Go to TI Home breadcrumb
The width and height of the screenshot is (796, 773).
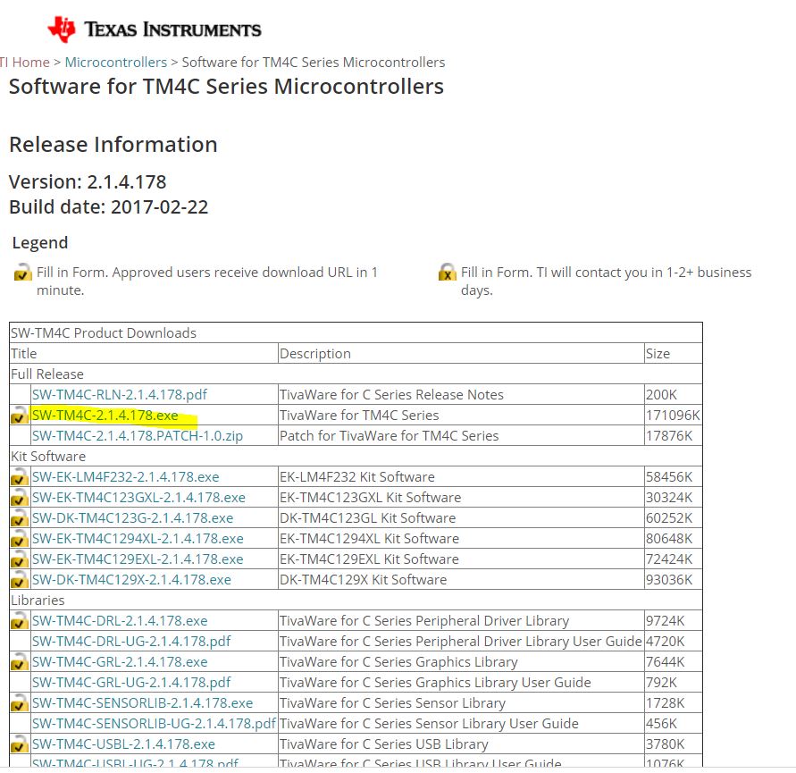pos(25,62)
